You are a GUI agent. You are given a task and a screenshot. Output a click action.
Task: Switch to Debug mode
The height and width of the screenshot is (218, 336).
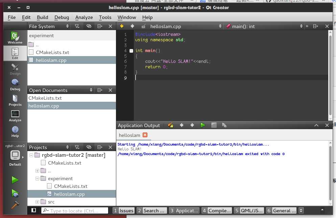[15, 85]
